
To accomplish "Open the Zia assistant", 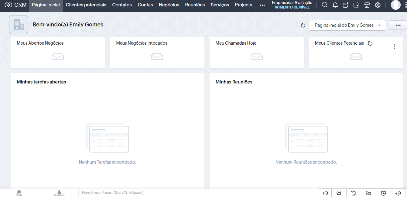I will point(368,193).
